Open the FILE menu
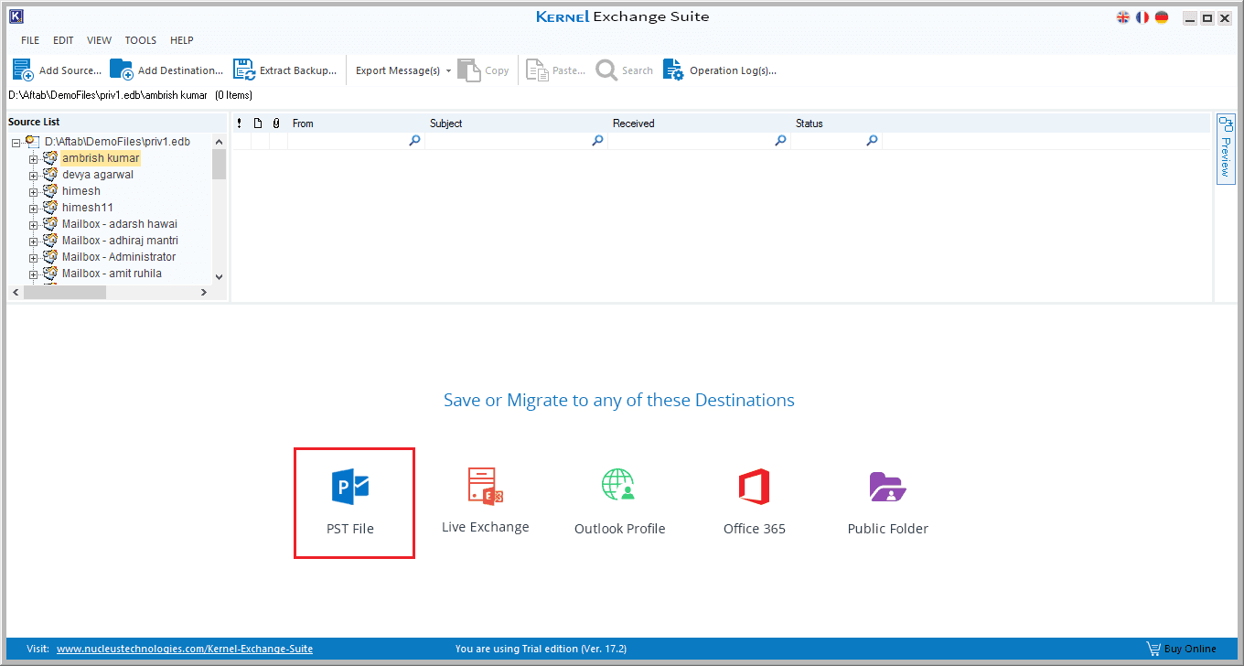This screenshot has width=1244, height=666. [x=30, y=40]
